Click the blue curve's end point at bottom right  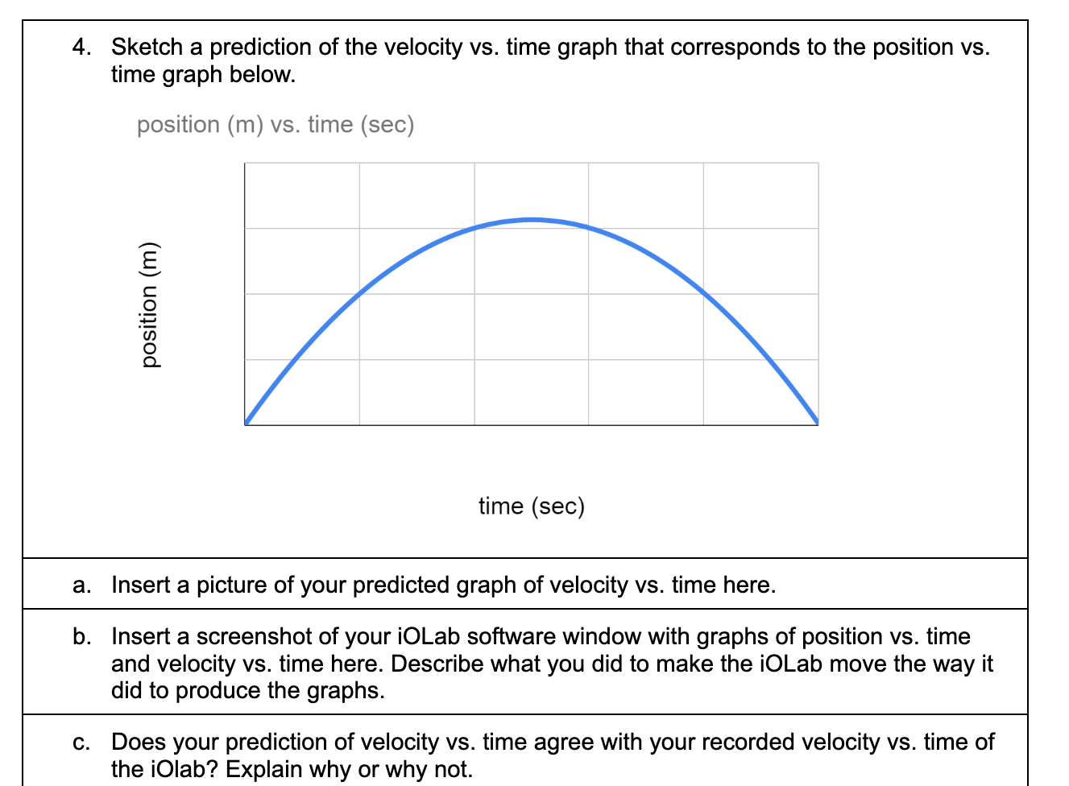pos(817,421)
